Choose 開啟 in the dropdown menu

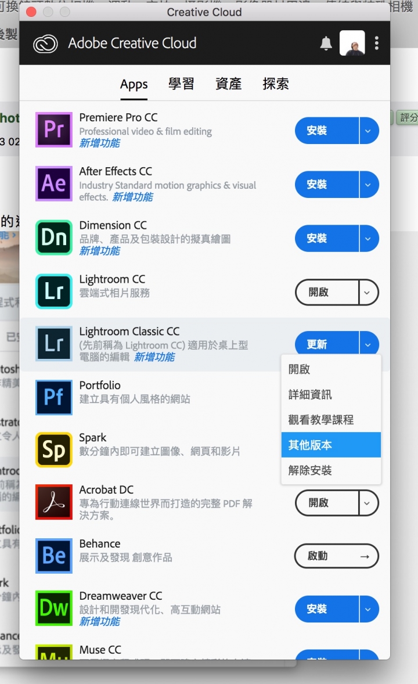point(331,369)
